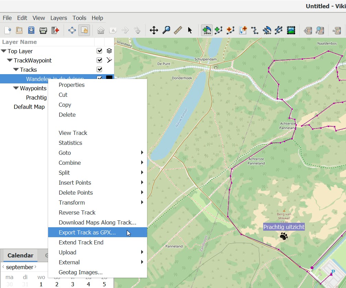Click the Home location icon
This screenshot has height=288, width=346.
coord(101,30)
